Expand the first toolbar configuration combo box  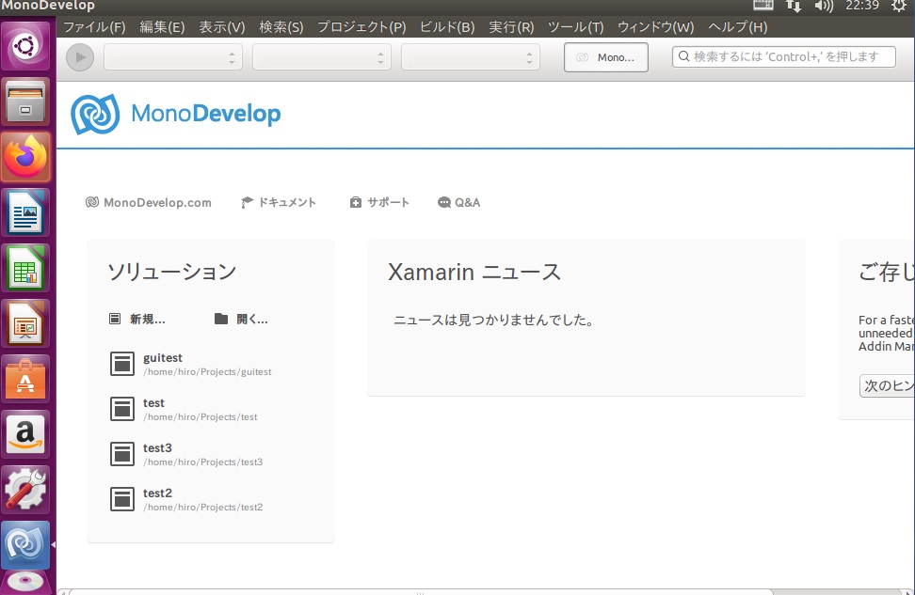pos(172,57)
